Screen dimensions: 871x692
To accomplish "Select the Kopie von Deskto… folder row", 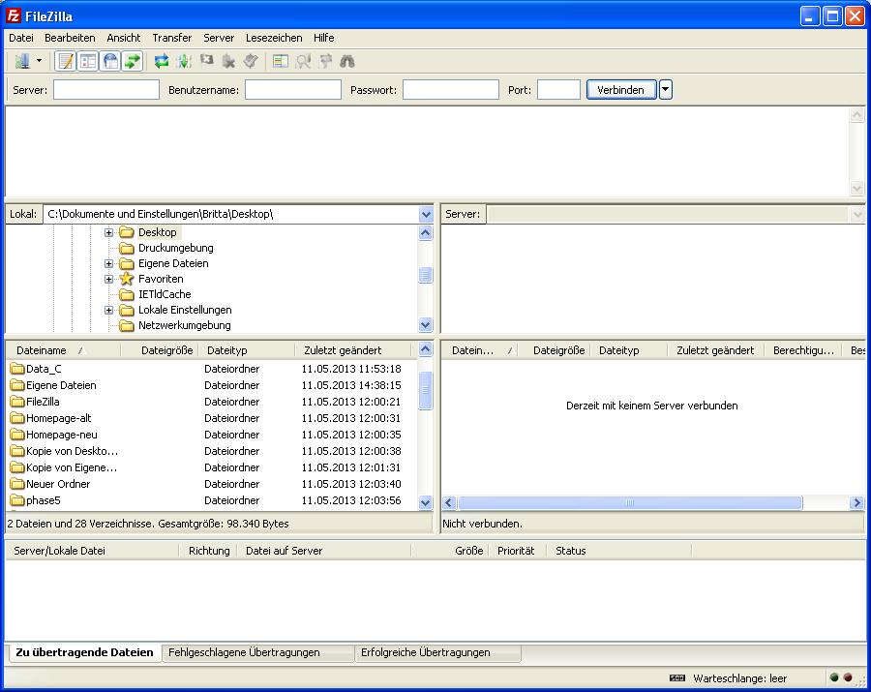I will coord(211,452).
